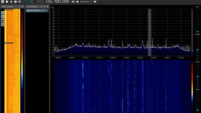Screen dimensions: 201x113
Task: Open the Baseband File source dropdown
Action: click(37, 10)
